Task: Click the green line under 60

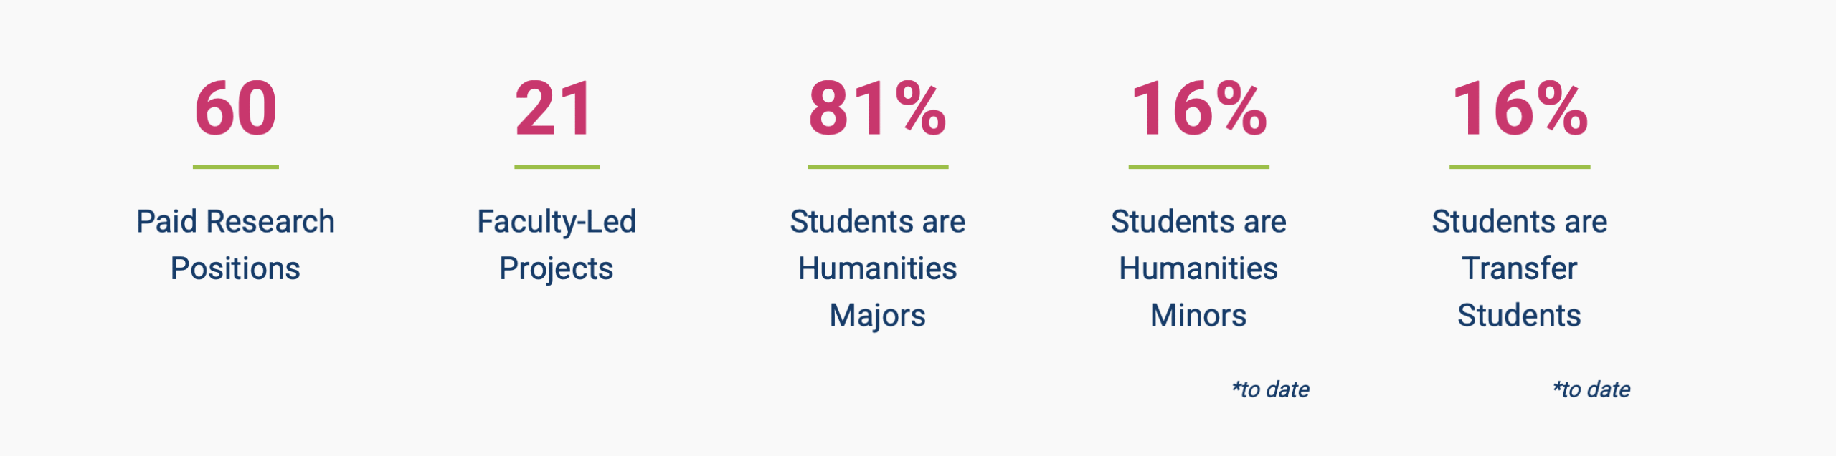Action: [x=235, y=167]
